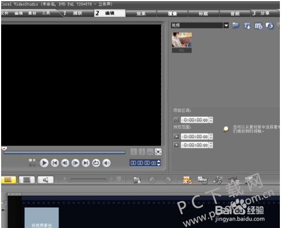Viewport: 281px width, 228px height.
Task: Click the load video folder icon in the library
Action: pos(236,26)
